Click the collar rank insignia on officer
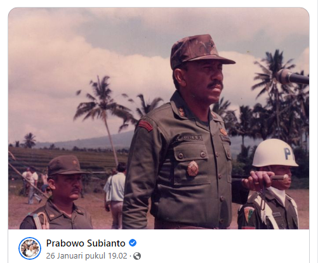Image resolution: width=318 pixels, height=263 pixels. (182, 111)
